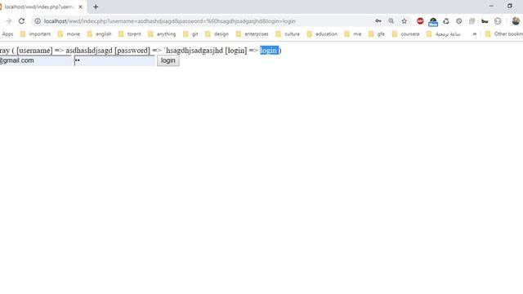
Task: Click the round face extension icon
Action: 498,21
